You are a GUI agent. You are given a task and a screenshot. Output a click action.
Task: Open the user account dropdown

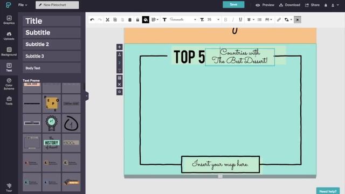pos(335,5)
